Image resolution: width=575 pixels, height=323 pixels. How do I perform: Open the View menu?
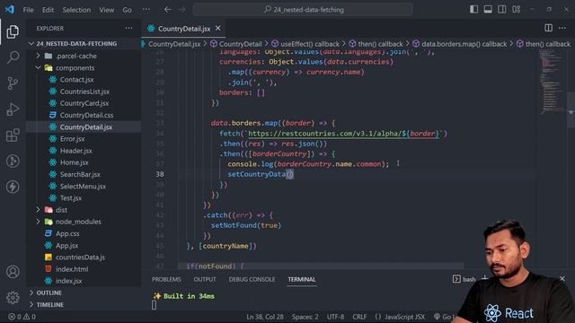click(x=106, y=10)
